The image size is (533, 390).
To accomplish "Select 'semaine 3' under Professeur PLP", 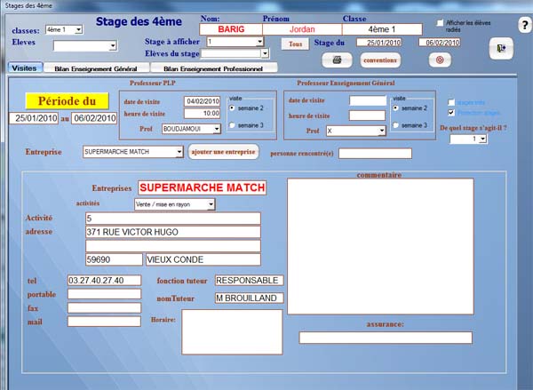I will (233, 125).
